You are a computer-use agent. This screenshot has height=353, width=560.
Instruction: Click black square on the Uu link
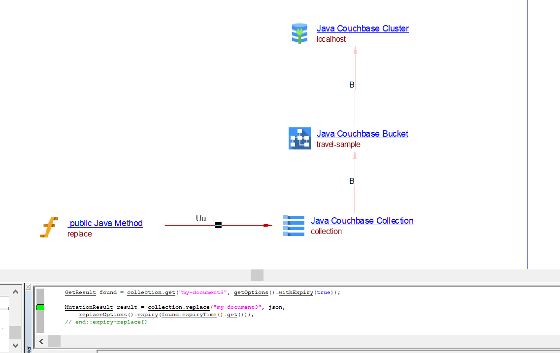coord(218,225)
